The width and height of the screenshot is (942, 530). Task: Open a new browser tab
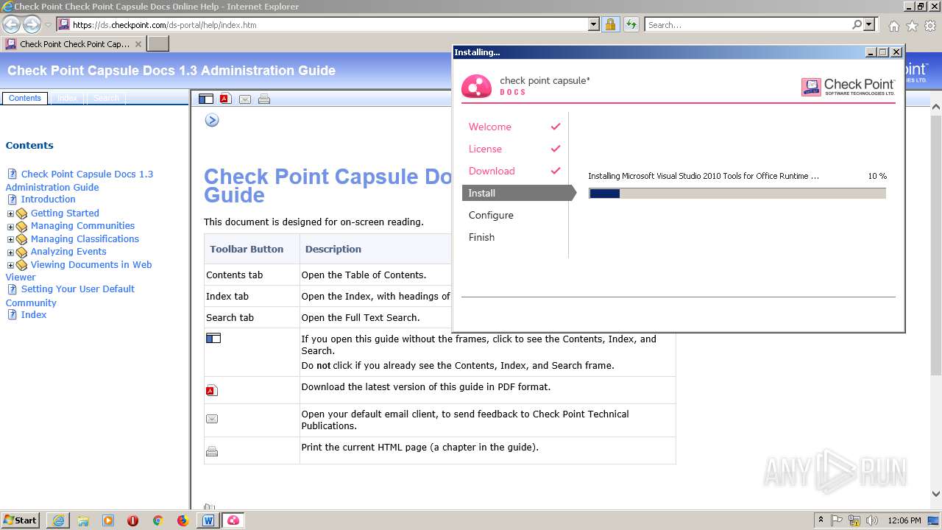point(158,44)
